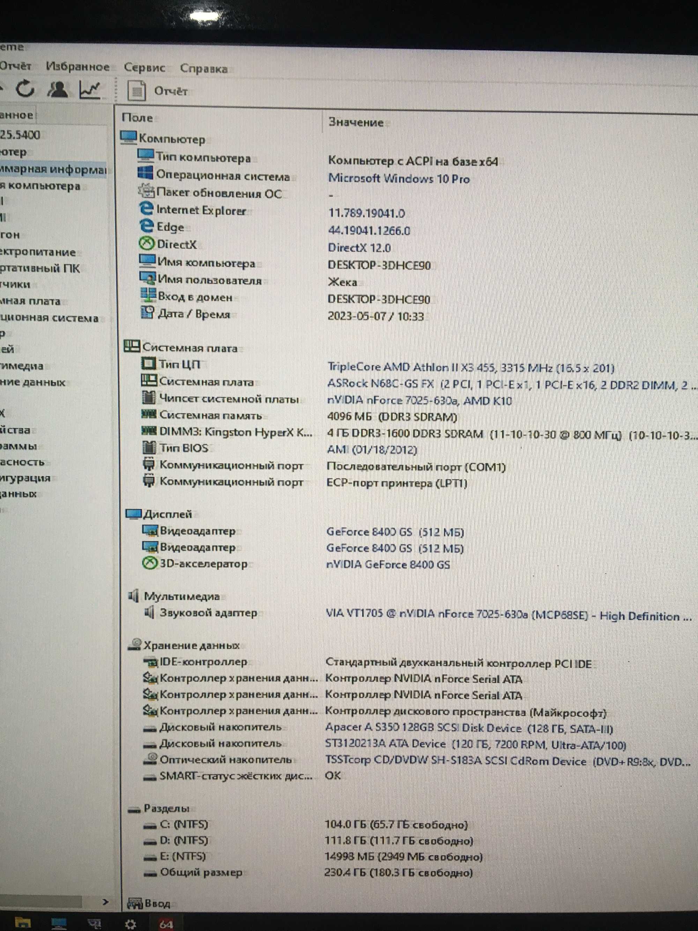698x931 pixels.
Task: Click the Имя компьютера icon
Action: 147,261
